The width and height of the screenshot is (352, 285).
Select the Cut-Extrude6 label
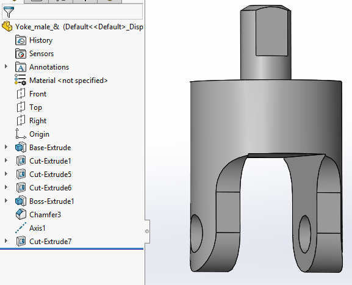coord(50,188)
